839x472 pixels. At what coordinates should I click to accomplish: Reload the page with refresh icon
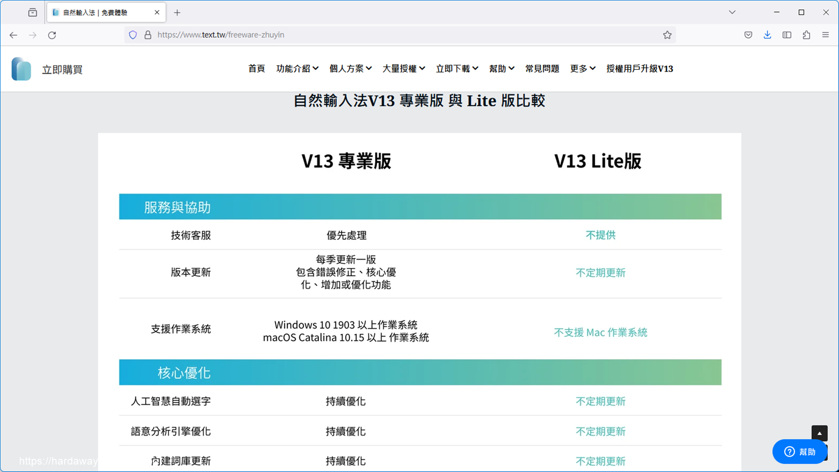tap(52, 35)
